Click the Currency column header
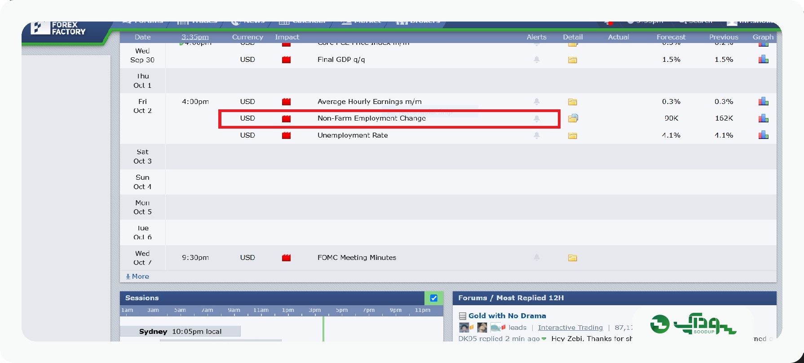This screenshot has height=363, width=804. coord(247,37)
